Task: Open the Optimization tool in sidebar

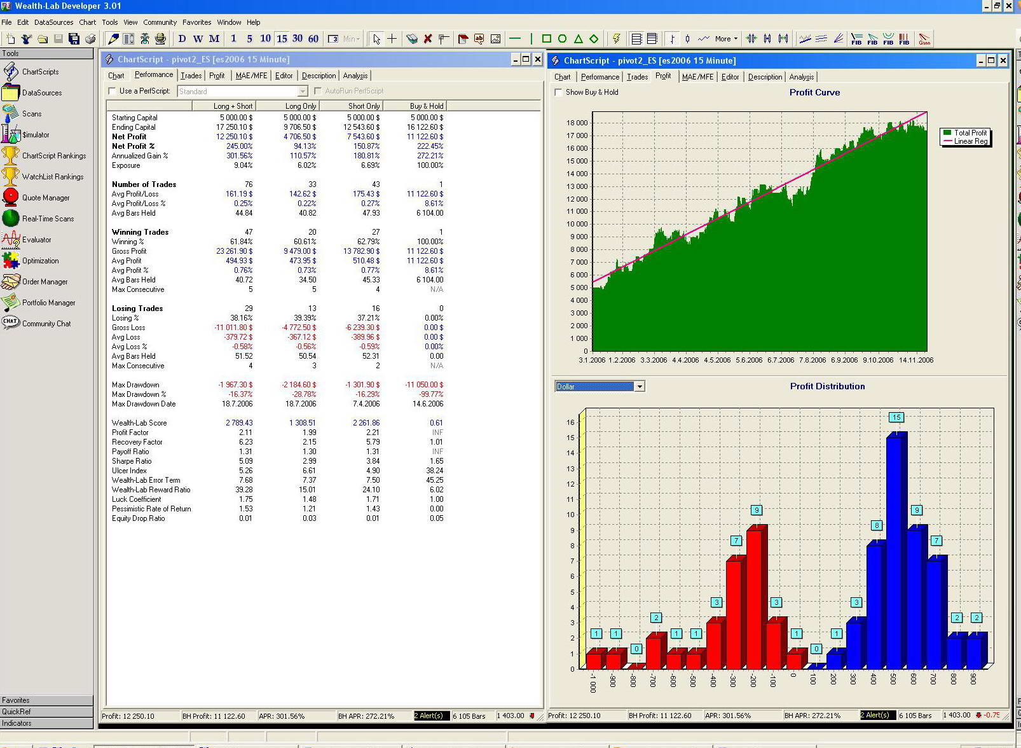Action: click(x=40, y=261)
